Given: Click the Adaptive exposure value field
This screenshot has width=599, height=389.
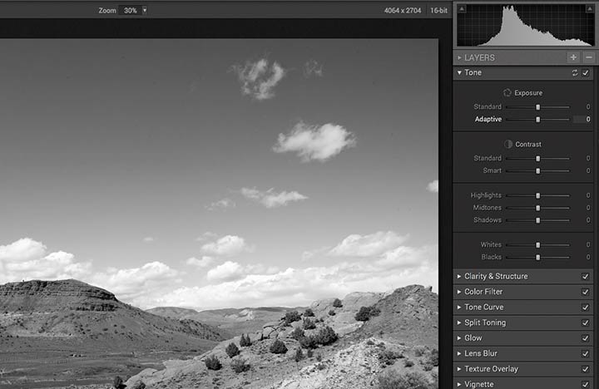Looking at the screenshot, I should pos(582,119).
